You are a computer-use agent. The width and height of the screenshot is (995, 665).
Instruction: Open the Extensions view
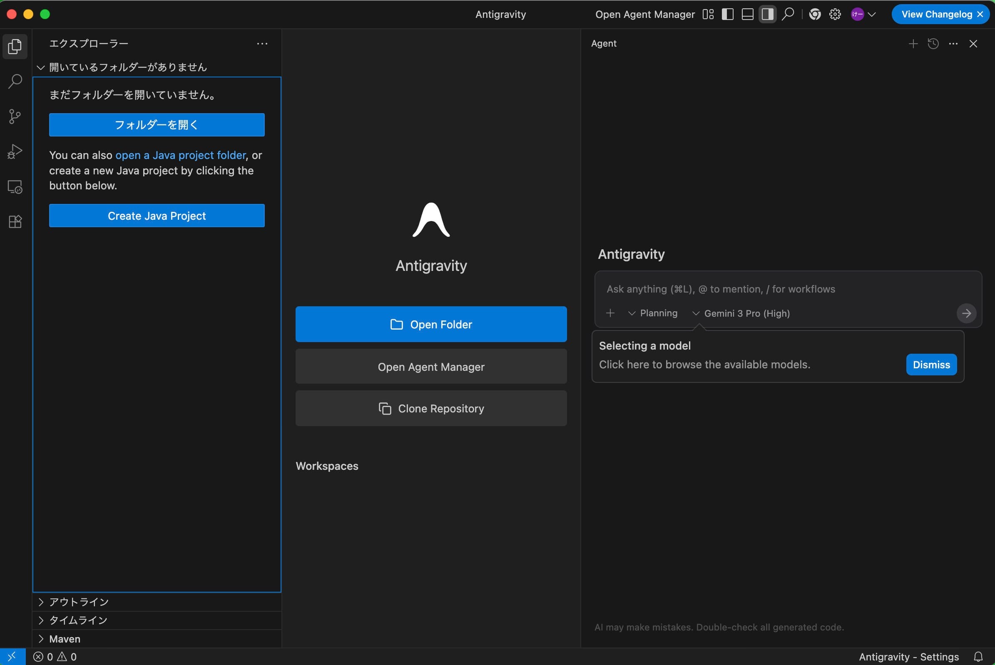[x=15, y=221]
